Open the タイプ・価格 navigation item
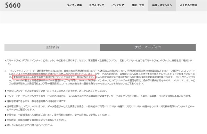 tap(74, 5)
